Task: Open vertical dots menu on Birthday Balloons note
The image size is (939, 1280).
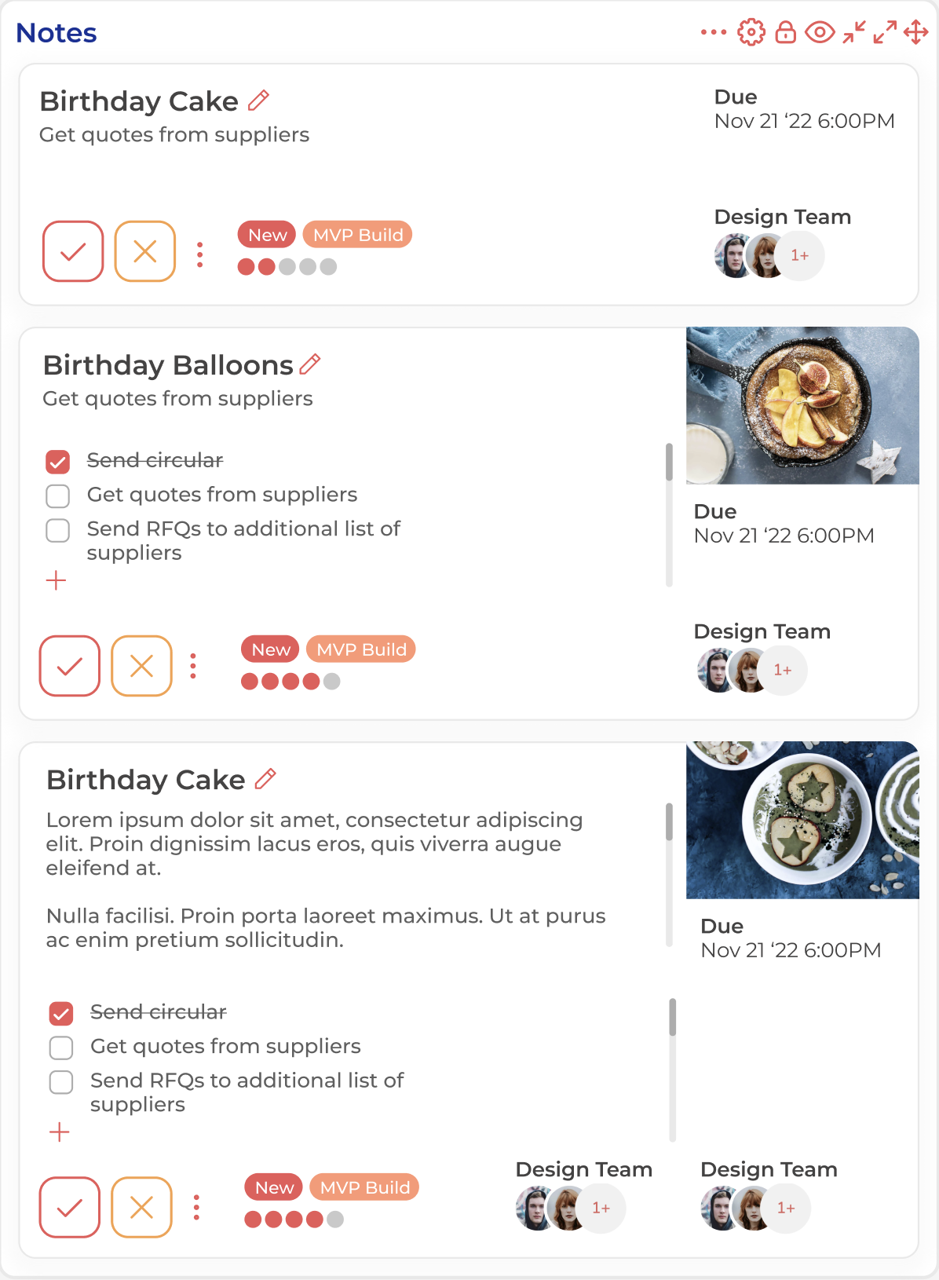Action: 193,667
